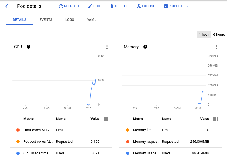
Task: Open Memory help question mark icon
Action: (145, 47)
